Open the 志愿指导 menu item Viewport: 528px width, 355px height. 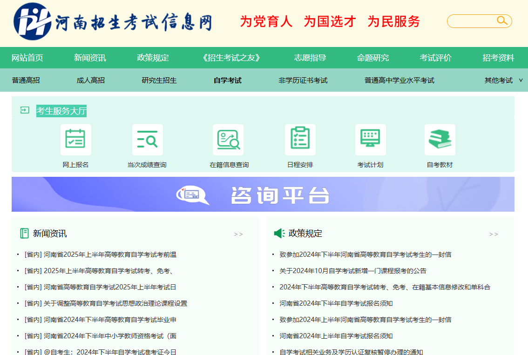tap(311, 57)
